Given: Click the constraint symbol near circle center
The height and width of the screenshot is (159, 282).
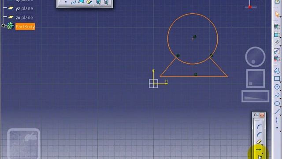Looking at the screenshot, I should click(x=195, y=37).
